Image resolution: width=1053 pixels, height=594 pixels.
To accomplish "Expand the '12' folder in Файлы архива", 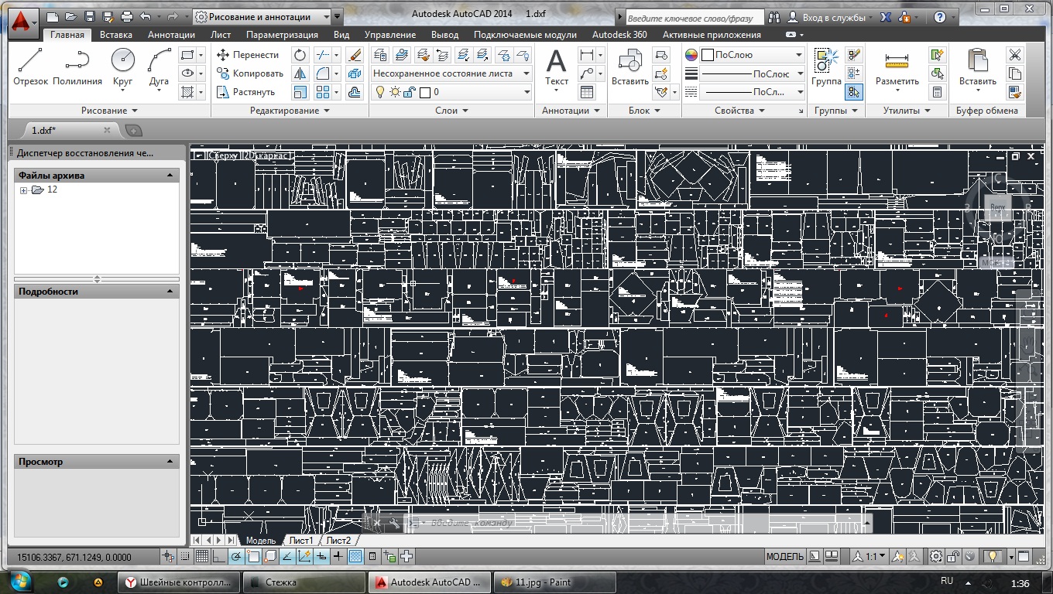I will point(24,190).
